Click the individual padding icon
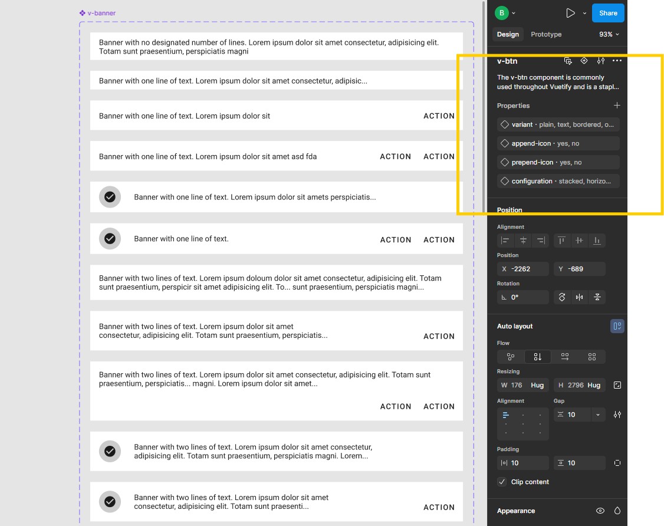 tap(617, 463)
